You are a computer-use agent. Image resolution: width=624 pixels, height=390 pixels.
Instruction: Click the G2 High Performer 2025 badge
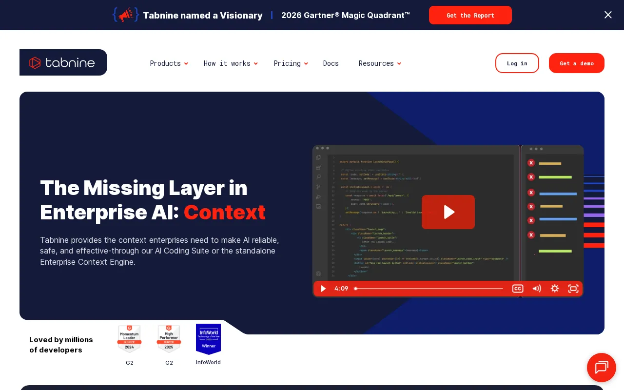click(169, 339)
